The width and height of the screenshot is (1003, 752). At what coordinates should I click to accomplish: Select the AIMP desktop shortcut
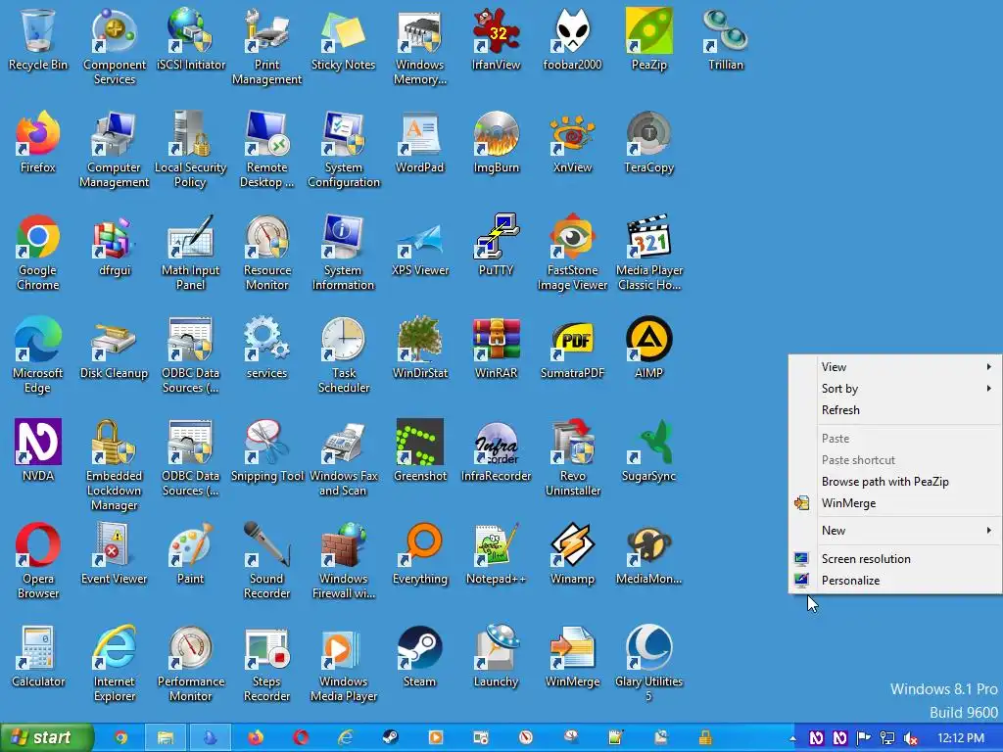(648, 349)
